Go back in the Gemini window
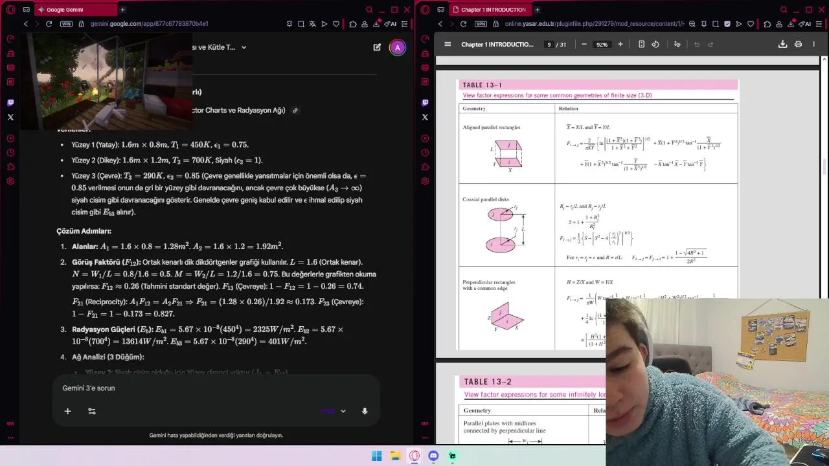Viewport: 829px width, 466px height. pyautogui.click(x=26, y=24)
